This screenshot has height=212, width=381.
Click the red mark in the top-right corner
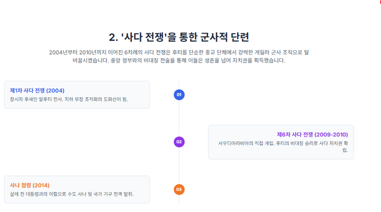tap(380, 2)
